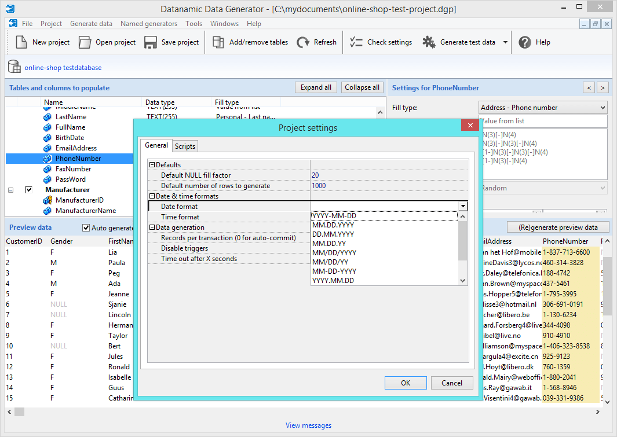Click the Collapse all button
The height and width of the screenshot is (437, 617).
point(362,87)
